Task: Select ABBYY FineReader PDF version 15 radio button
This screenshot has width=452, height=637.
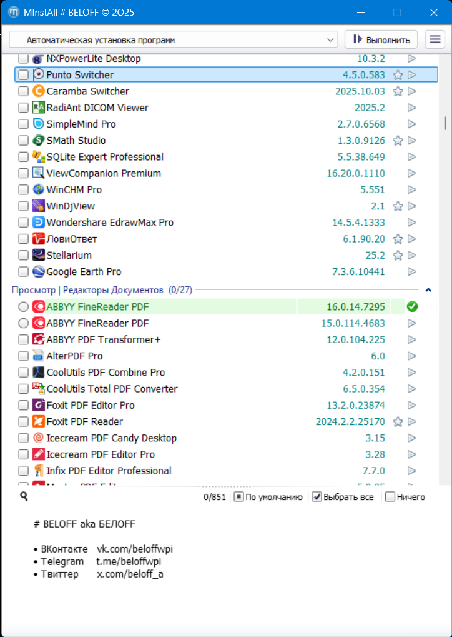Action: (x=23, y=323)
